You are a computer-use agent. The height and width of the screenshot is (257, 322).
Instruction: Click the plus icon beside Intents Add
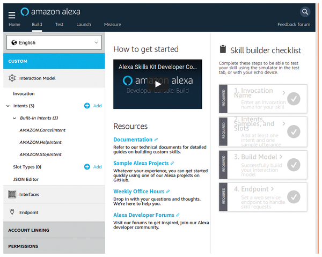click(x=87, y=106)
